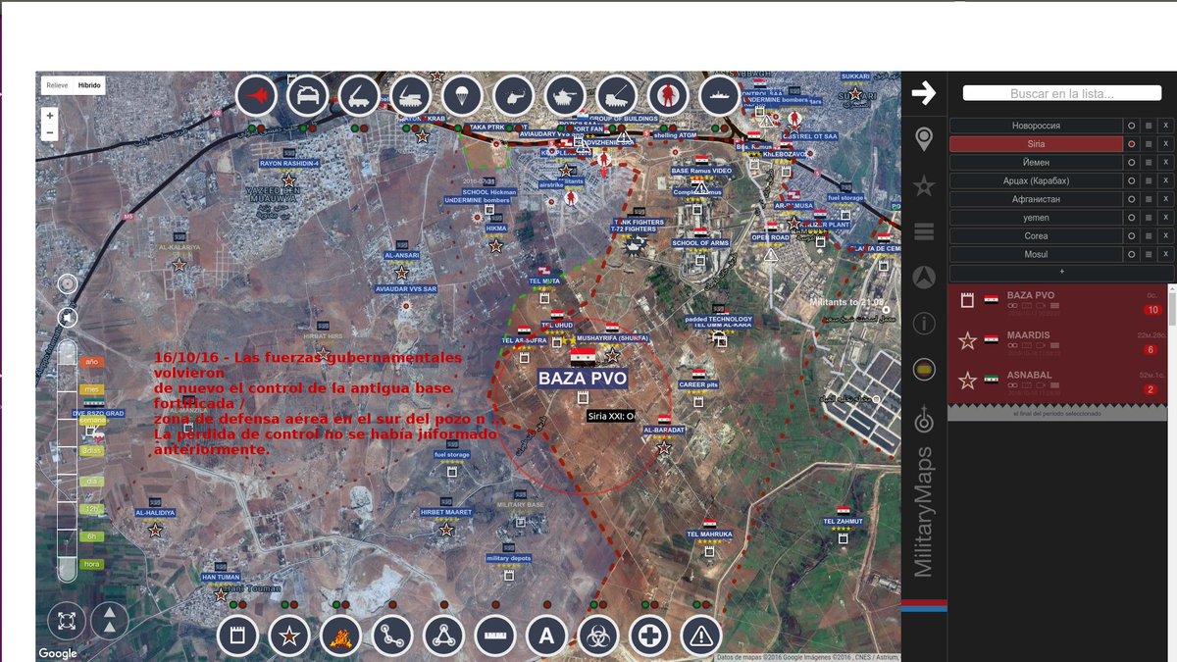The image size is (1177, 662).
Task: Select the Новороссия map radio button
Action: (x=1131, y=126)
